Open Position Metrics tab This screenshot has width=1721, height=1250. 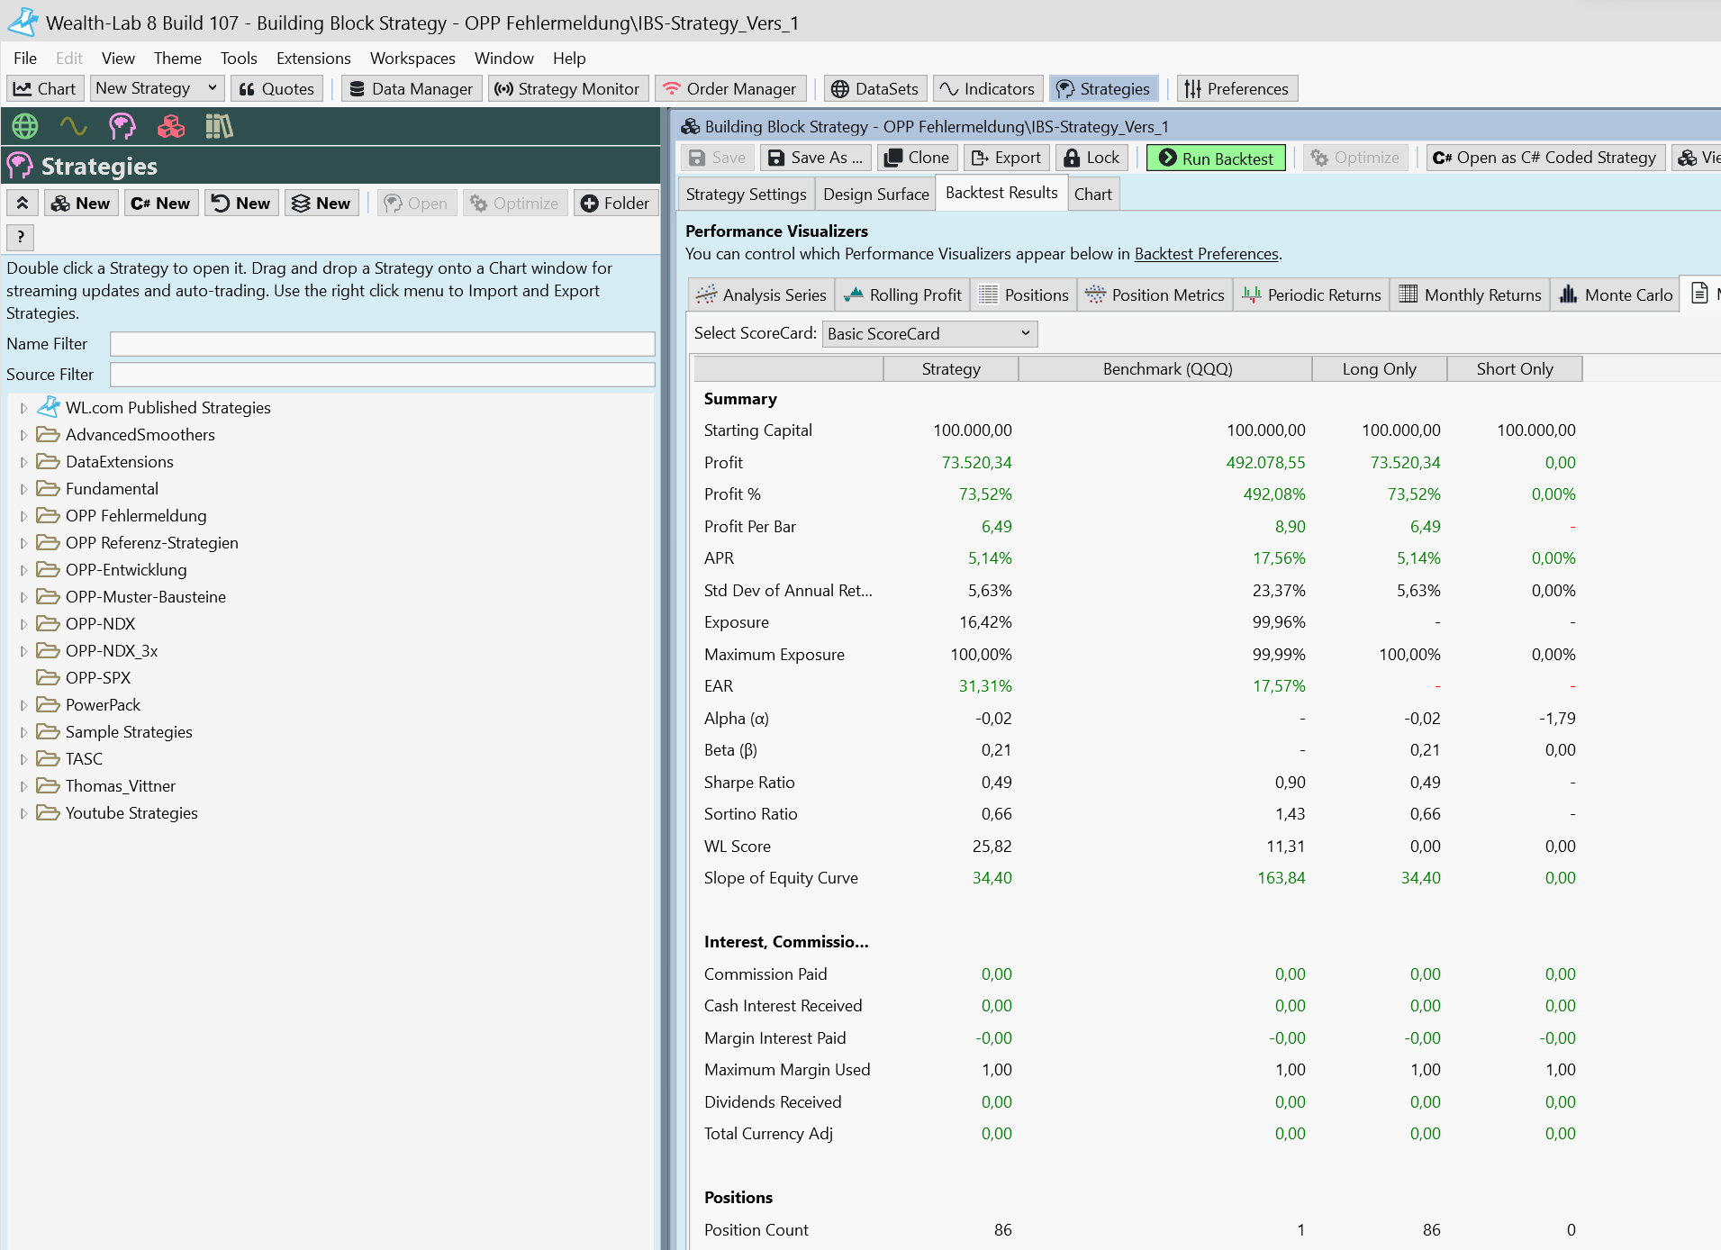pyautogui.click(x=1155, y=294)
